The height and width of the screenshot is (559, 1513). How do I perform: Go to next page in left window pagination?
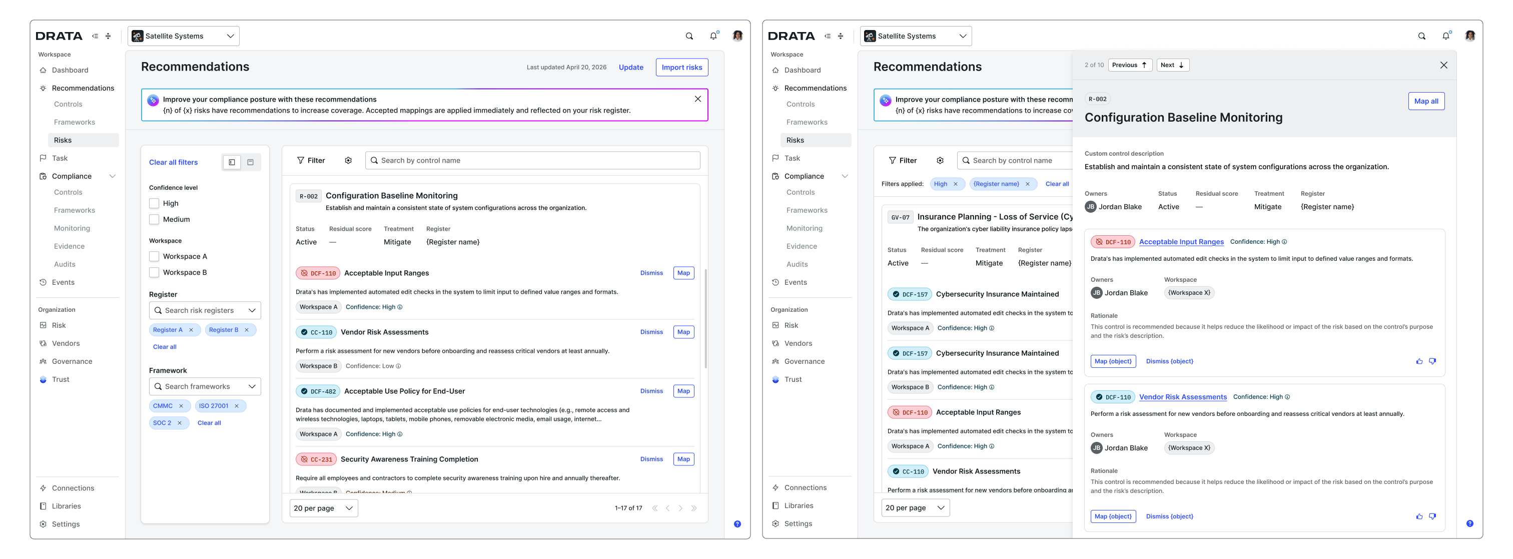(680, 508)
